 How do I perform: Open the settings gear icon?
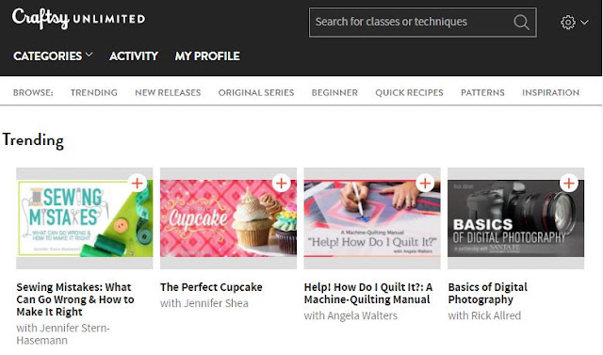coord(568,23)
